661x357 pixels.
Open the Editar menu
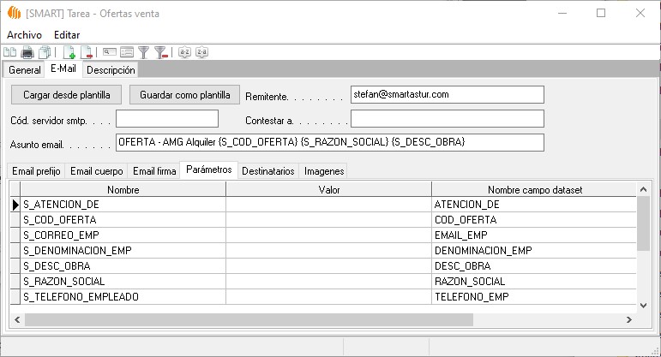coord(67,34)
